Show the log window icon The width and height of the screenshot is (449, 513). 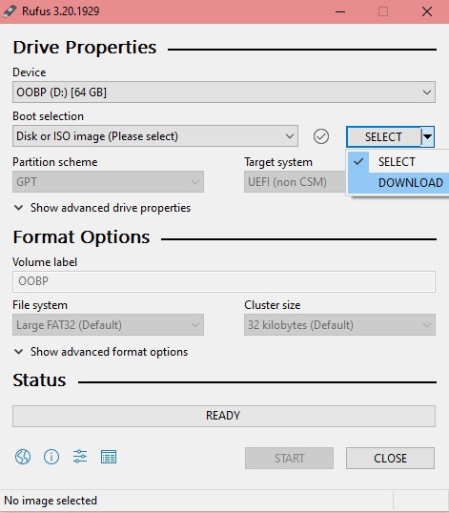click(x=109, y=457)
